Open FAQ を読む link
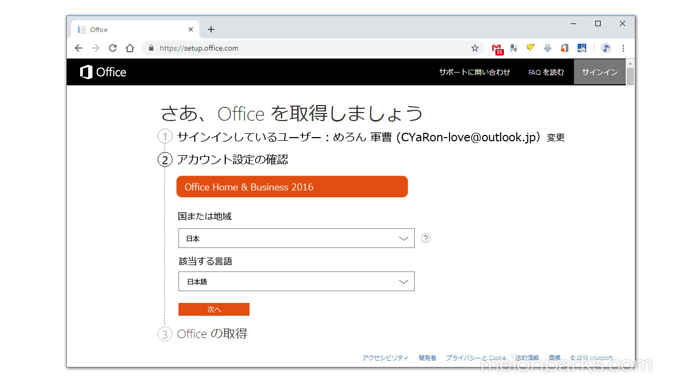The height and width of the screenshot is (384, 684). tap(546, 72)
